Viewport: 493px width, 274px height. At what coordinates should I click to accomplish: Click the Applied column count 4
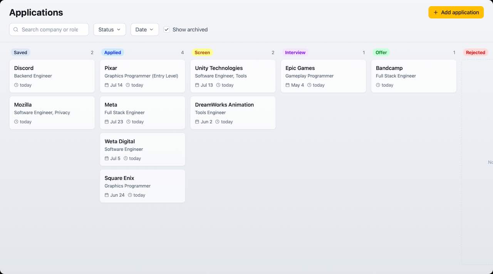coord(183,52)
